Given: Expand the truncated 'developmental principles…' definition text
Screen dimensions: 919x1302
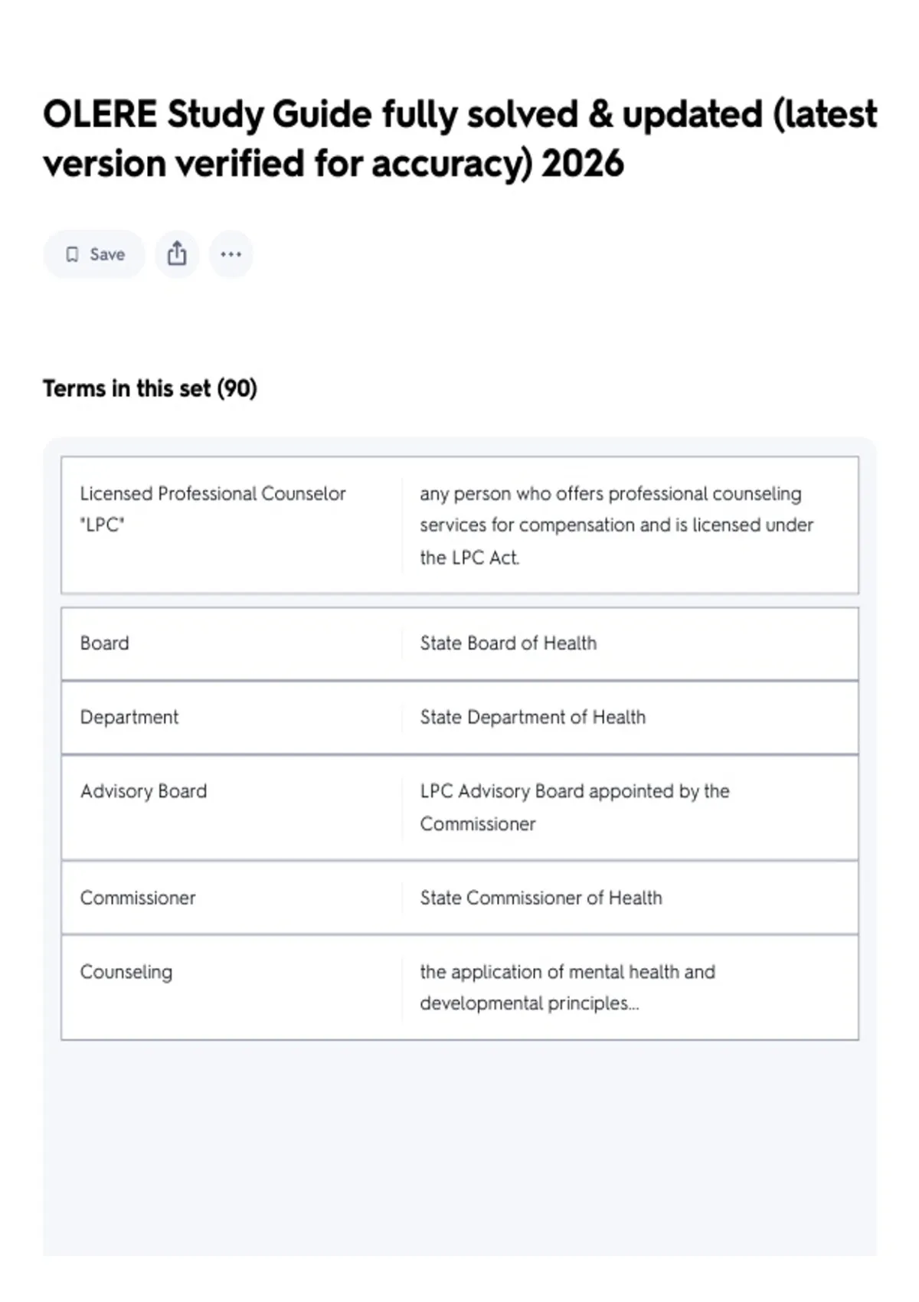Looking at the screenshot, I should pos(529,1003).
